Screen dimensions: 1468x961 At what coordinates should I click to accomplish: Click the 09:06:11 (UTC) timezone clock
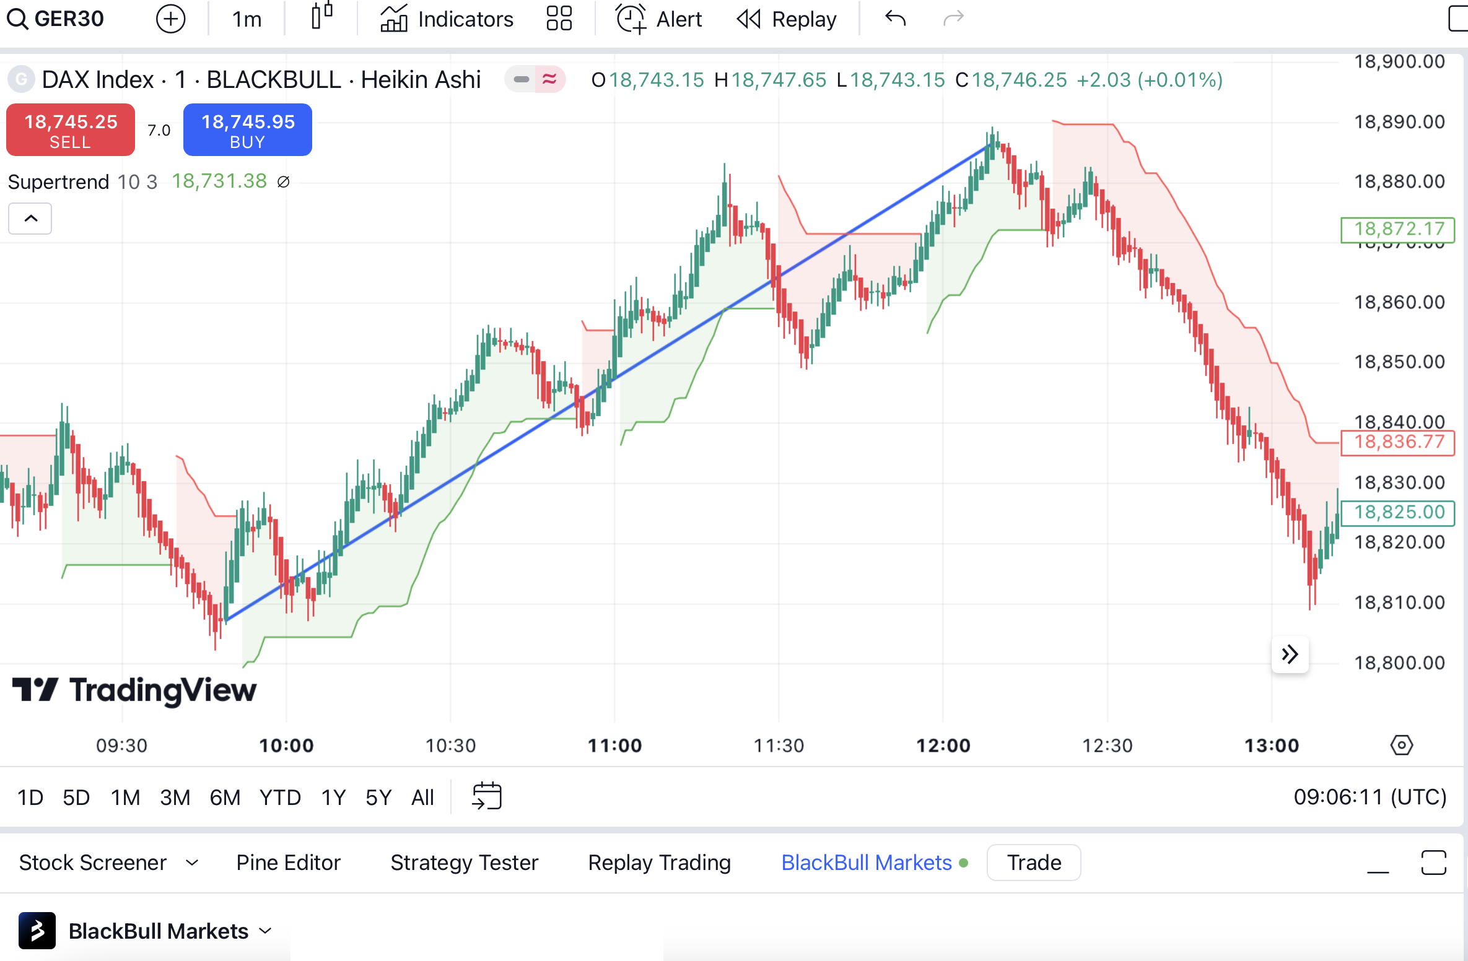pos(1370,797)
